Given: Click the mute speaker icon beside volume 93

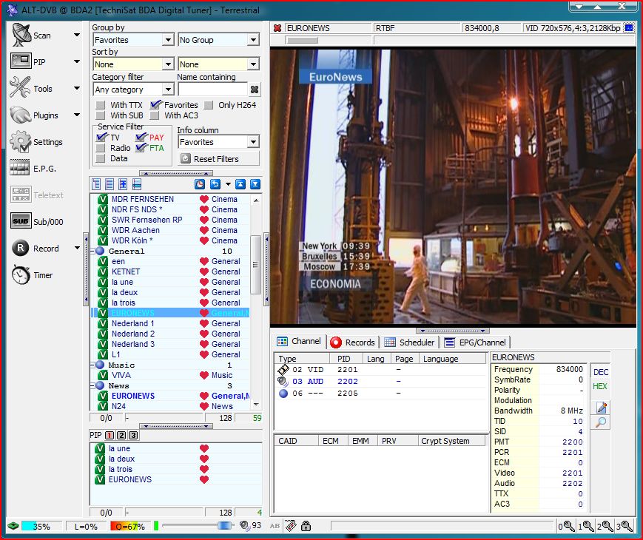Looking at the screenshot, I should click(x=245, y=525).
